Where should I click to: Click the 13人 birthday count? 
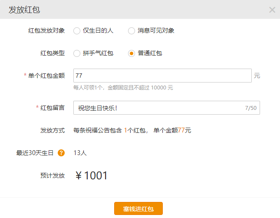point(80,153)
